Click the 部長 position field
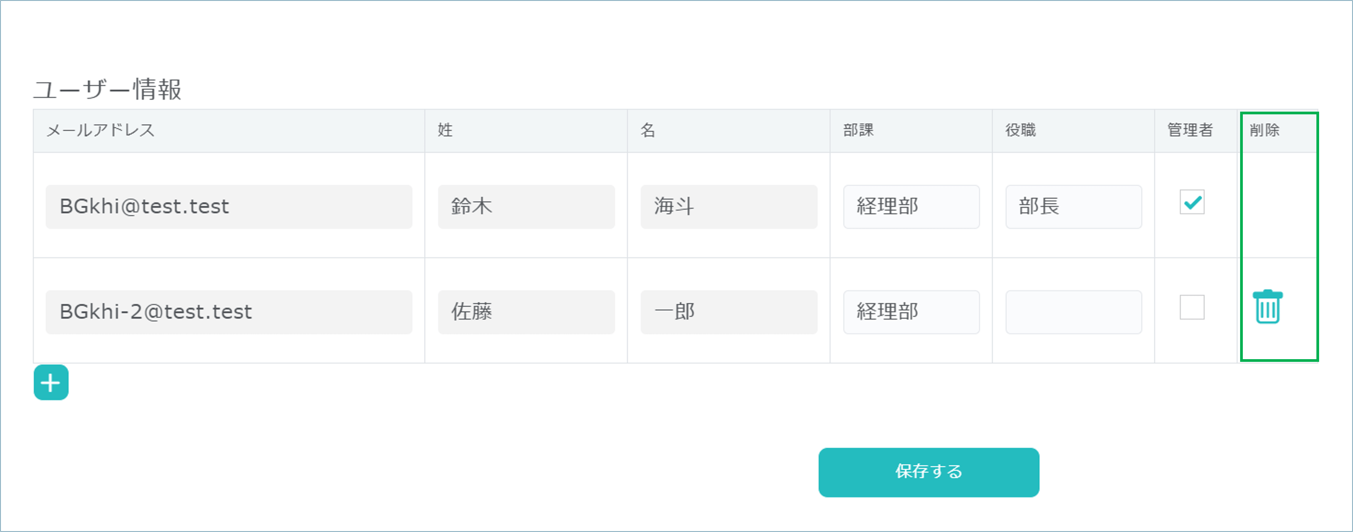This screenshot has width=1353, height=532. [x=1073, y=207]
